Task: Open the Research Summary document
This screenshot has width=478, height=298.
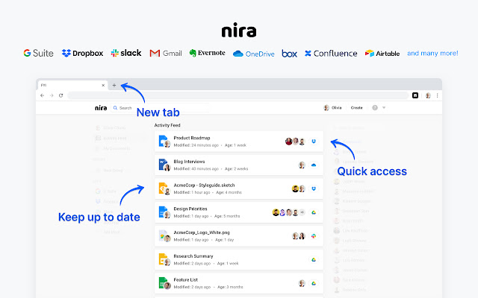Action: [x=239, y=260]
